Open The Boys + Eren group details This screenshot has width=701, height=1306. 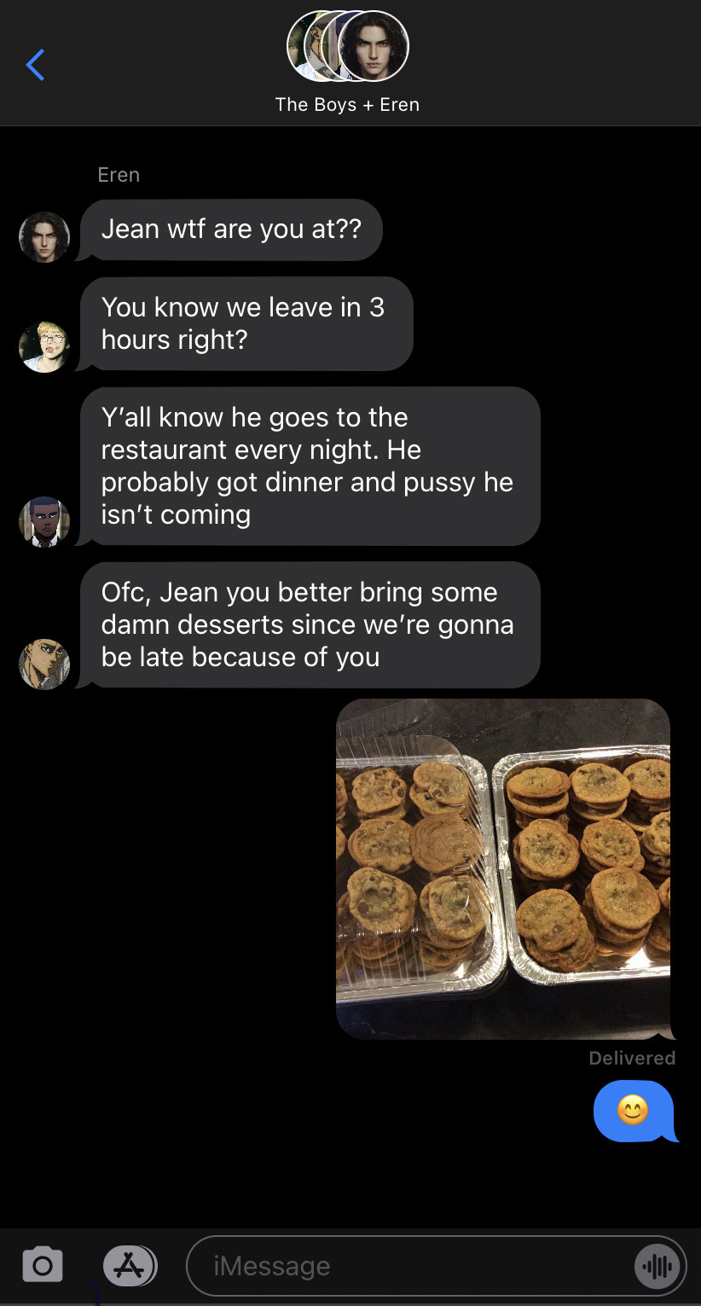(347, 104)
